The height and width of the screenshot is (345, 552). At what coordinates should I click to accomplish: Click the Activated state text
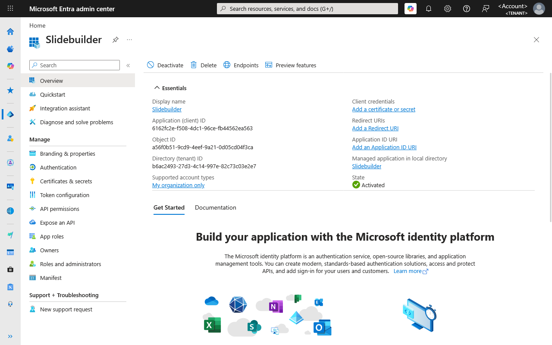(x=373, y=185)
